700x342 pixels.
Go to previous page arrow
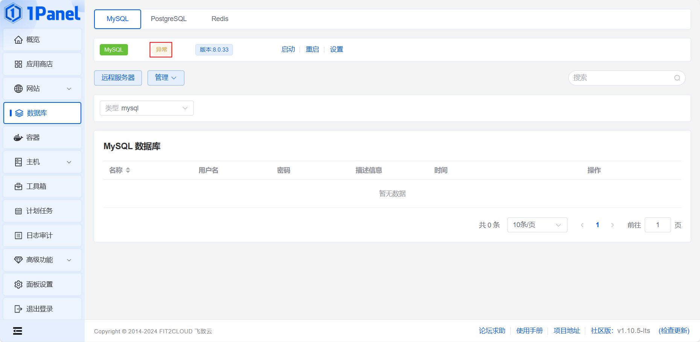(582, 225)
